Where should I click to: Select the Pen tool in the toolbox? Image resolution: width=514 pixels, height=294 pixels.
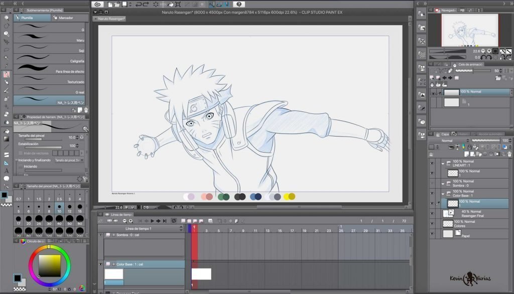(x=6, y=74)
